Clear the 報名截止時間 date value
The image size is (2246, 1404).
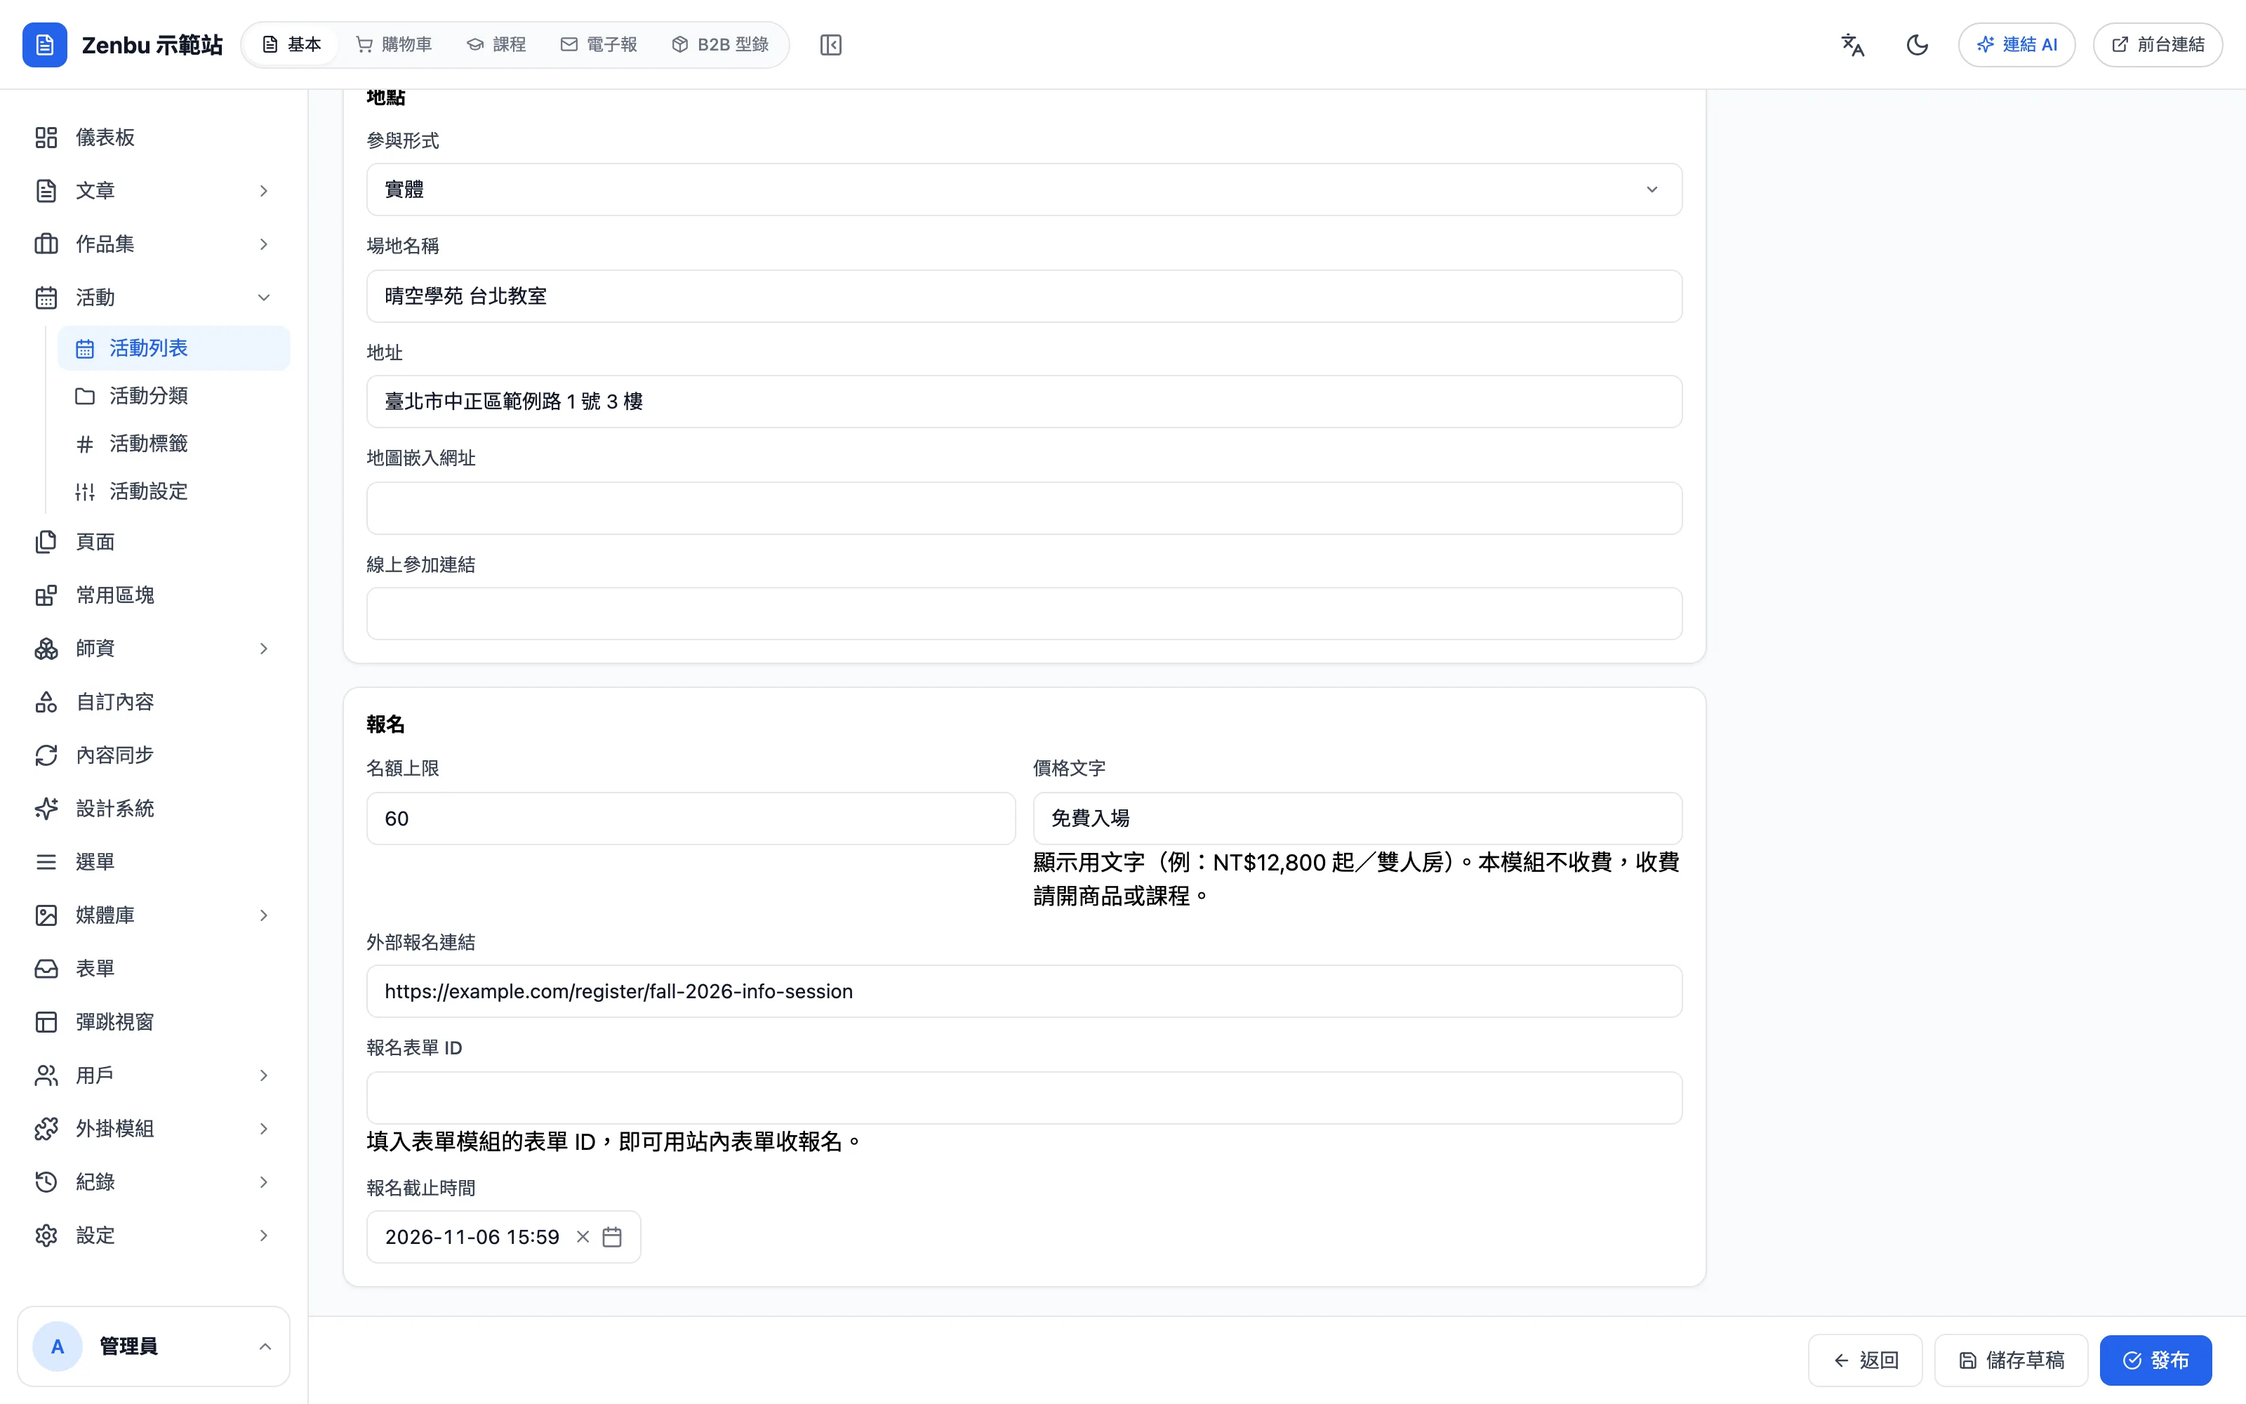point(583,1237)
